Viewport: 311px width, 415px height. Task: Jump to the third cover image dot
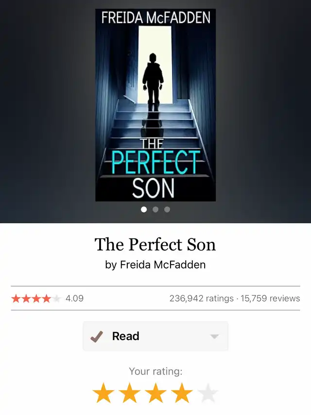click(x=167, y=209)
